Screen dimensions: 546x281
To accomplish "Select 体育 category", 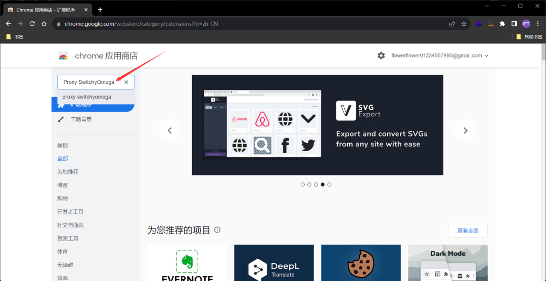I will pyautogui.click(x=63, y=251).
